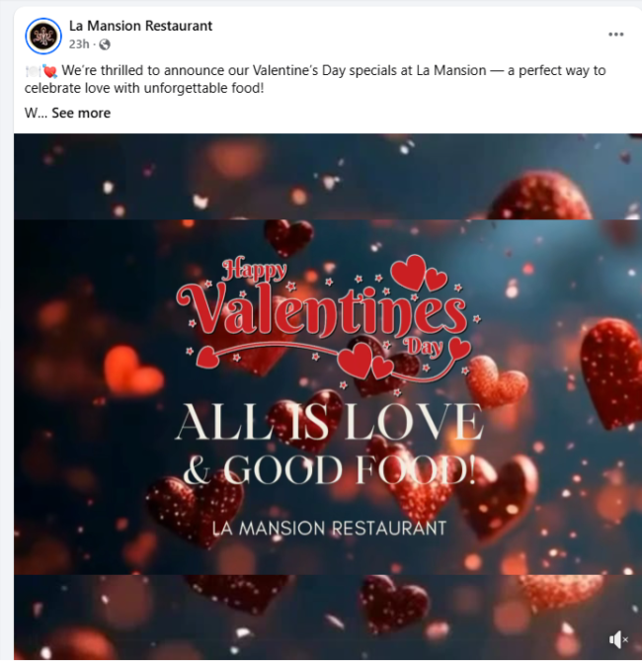Image resolution: width=642 pixels, height=661 pixels.
Task: Open the 23h timestamp permalink
Action: (79, 44)
